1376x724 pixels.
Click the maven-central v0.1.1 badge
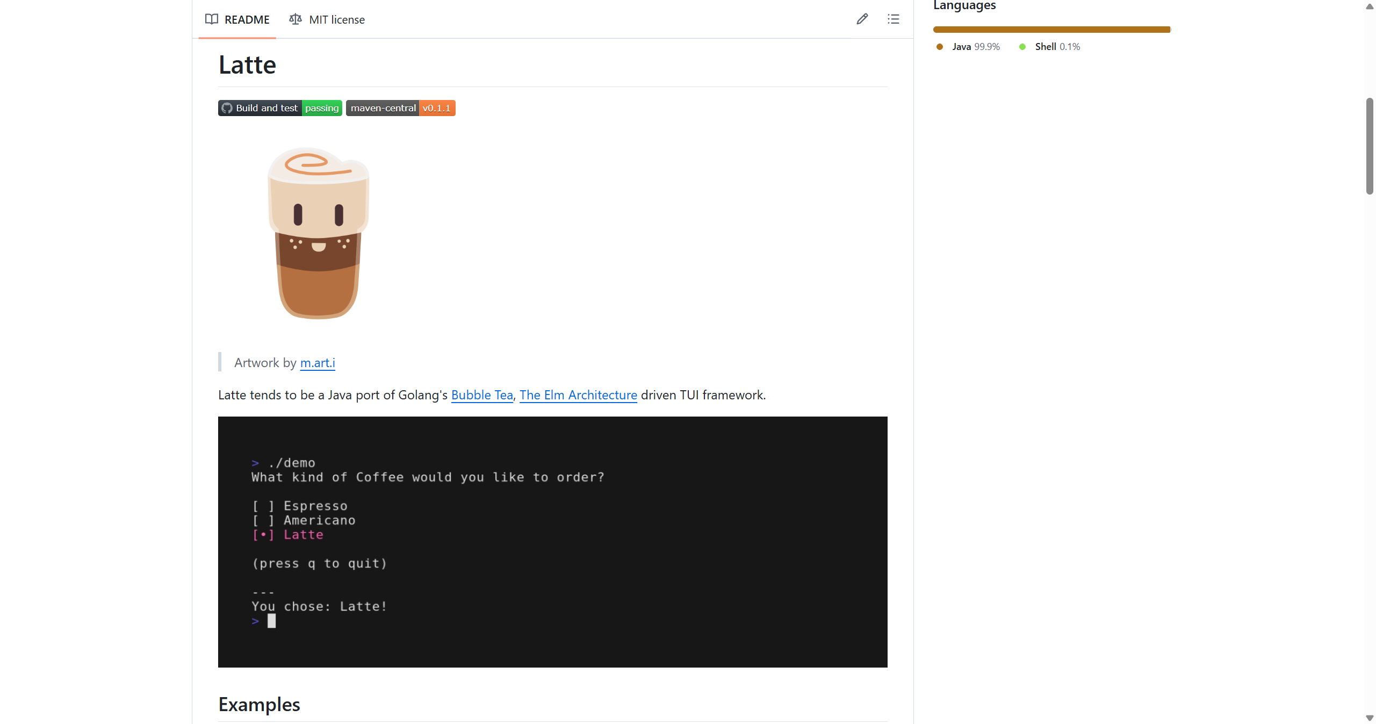click(x=400, y=108)
